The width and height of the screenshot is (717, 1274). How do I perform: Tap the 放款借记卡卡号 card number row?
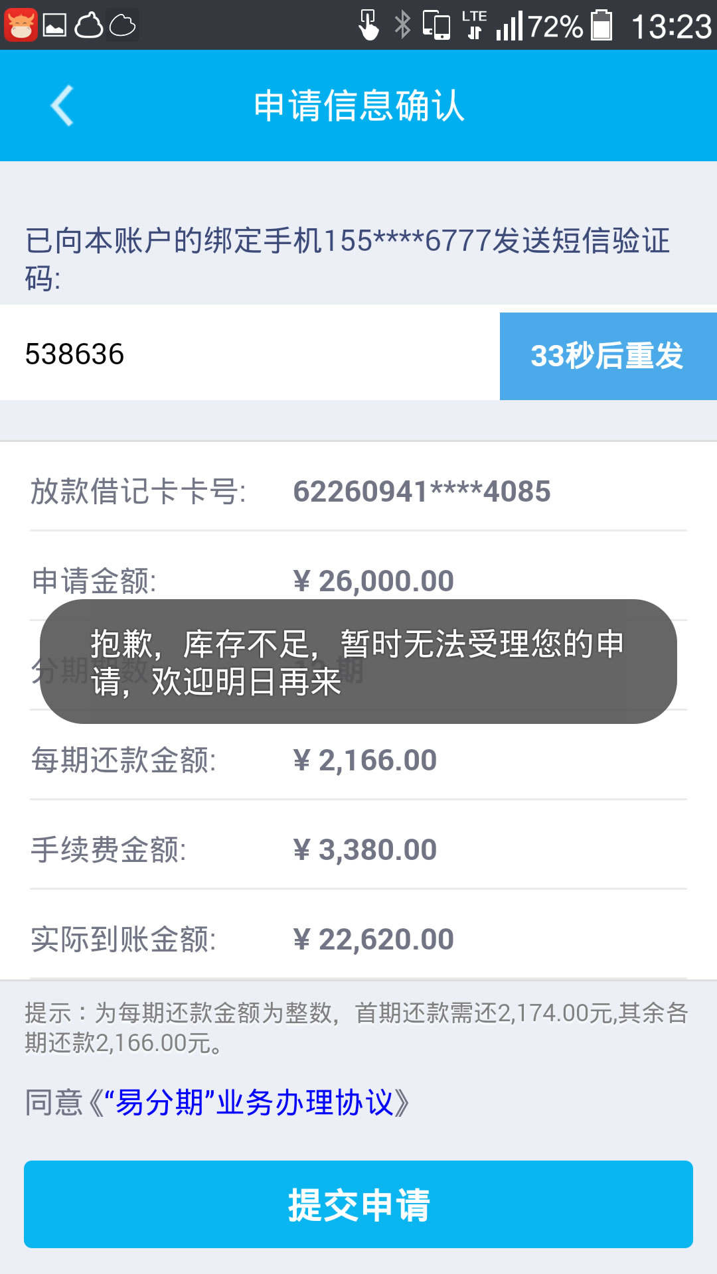click(358, 491)
